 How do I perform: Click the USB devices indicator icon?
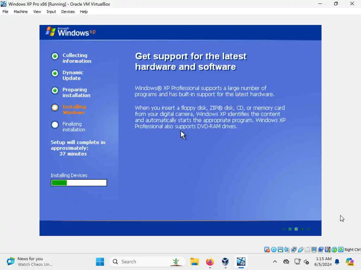tap(301, 250)
